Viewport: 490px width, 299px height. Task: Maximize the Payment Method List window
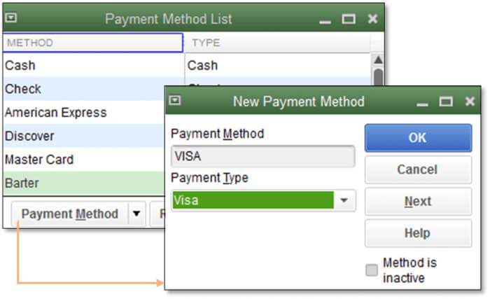348,19
